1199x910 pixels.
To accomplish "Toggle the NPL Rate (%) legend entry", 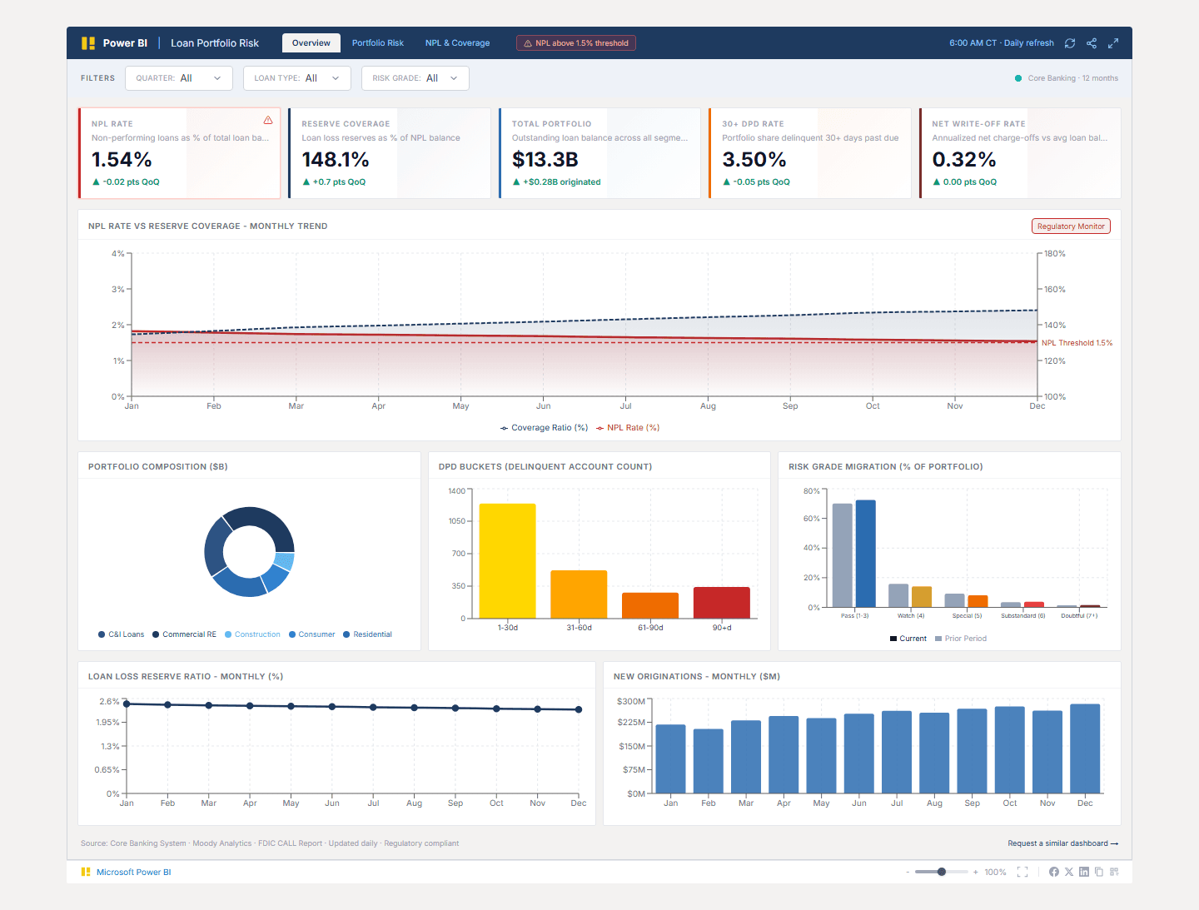I will 628,428.
